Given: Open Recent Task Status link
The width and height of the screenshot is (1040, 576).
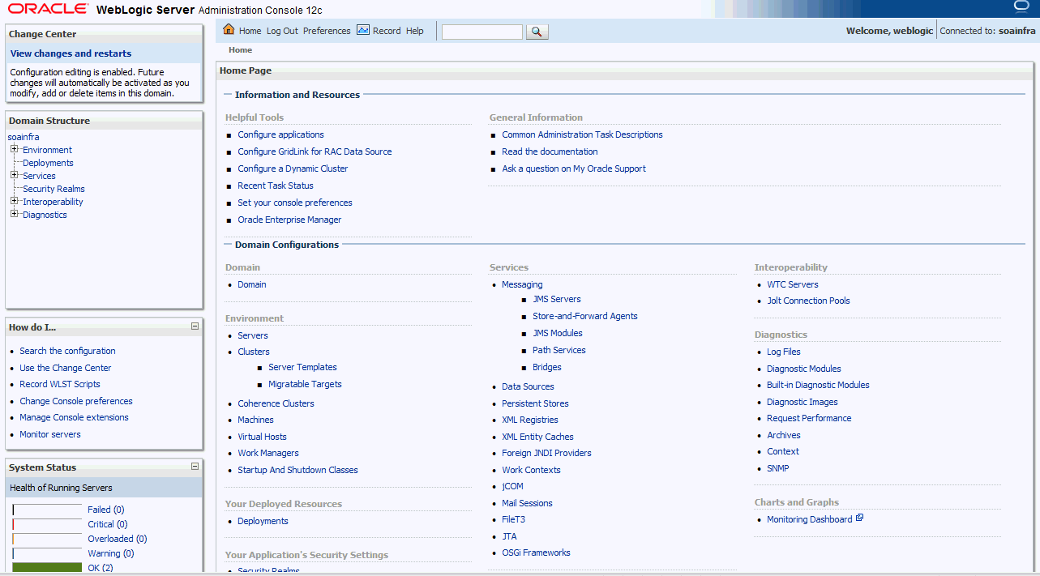Looking at the screenshot, I should 276,186.
